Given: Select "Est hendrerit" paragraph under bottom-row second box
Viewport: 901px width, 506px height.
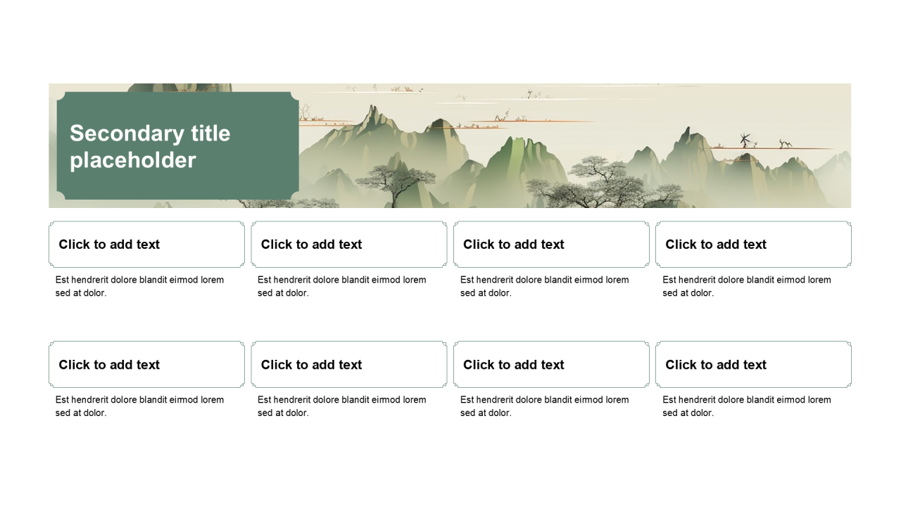Looking at the screenshot, I should (x=342, y=406).
